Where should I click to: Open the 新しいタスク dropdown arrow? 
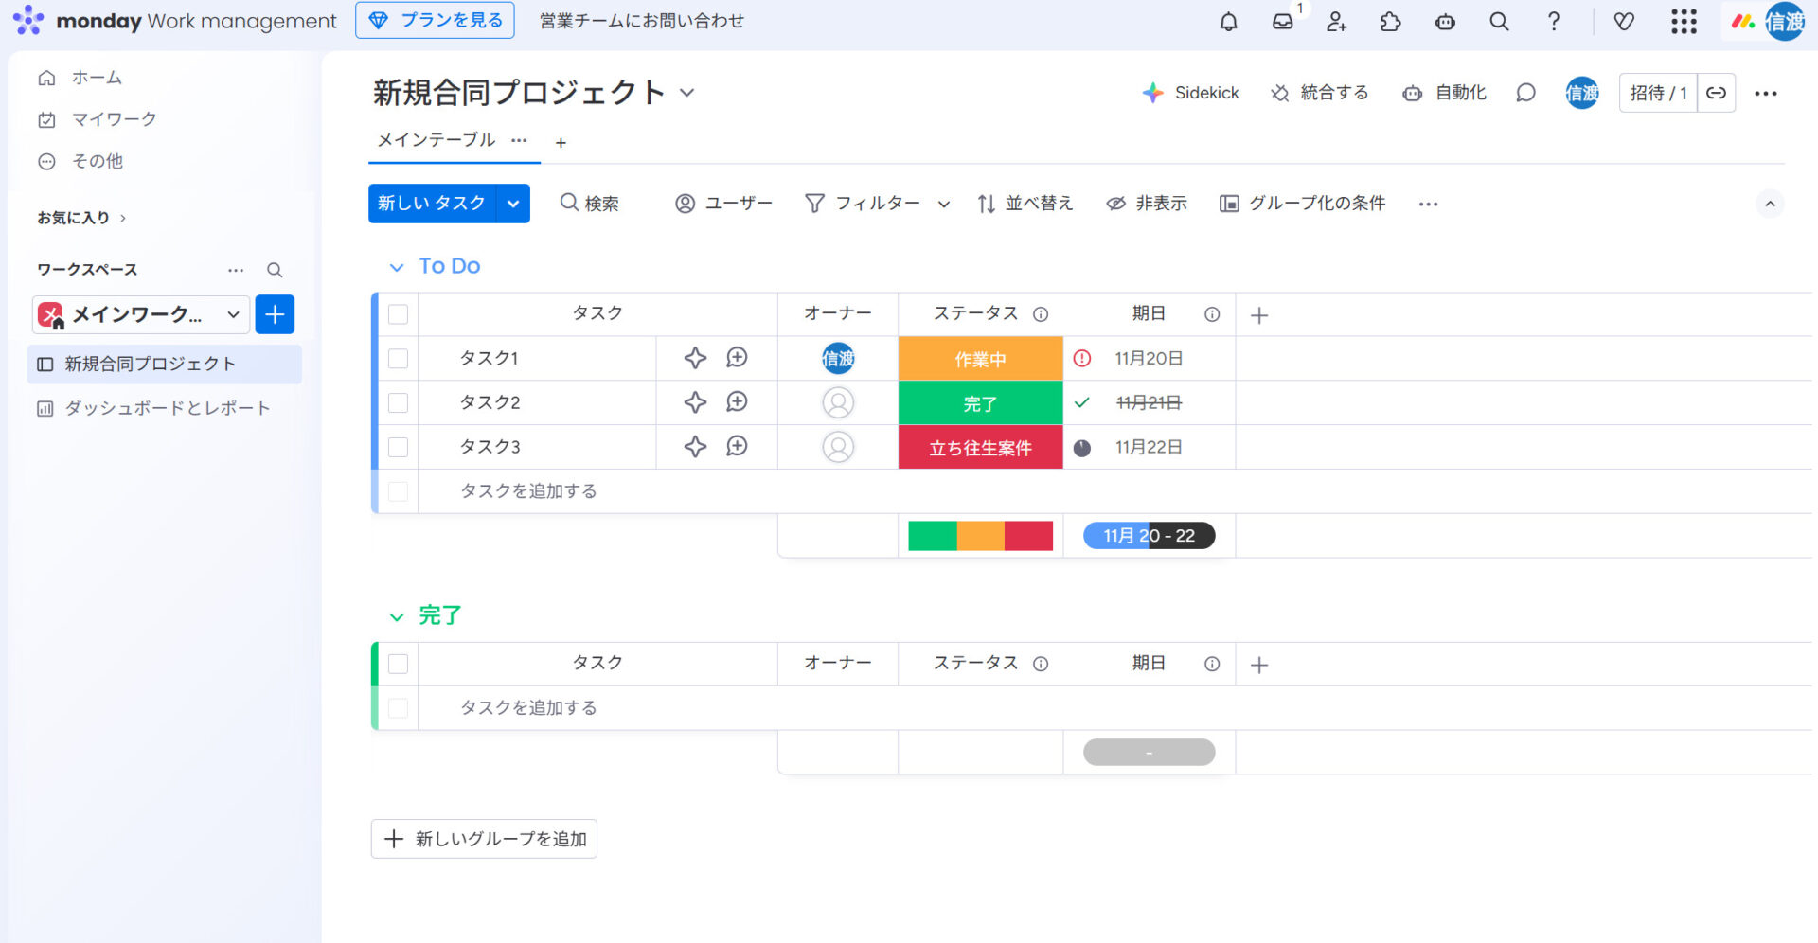(513, 203)
